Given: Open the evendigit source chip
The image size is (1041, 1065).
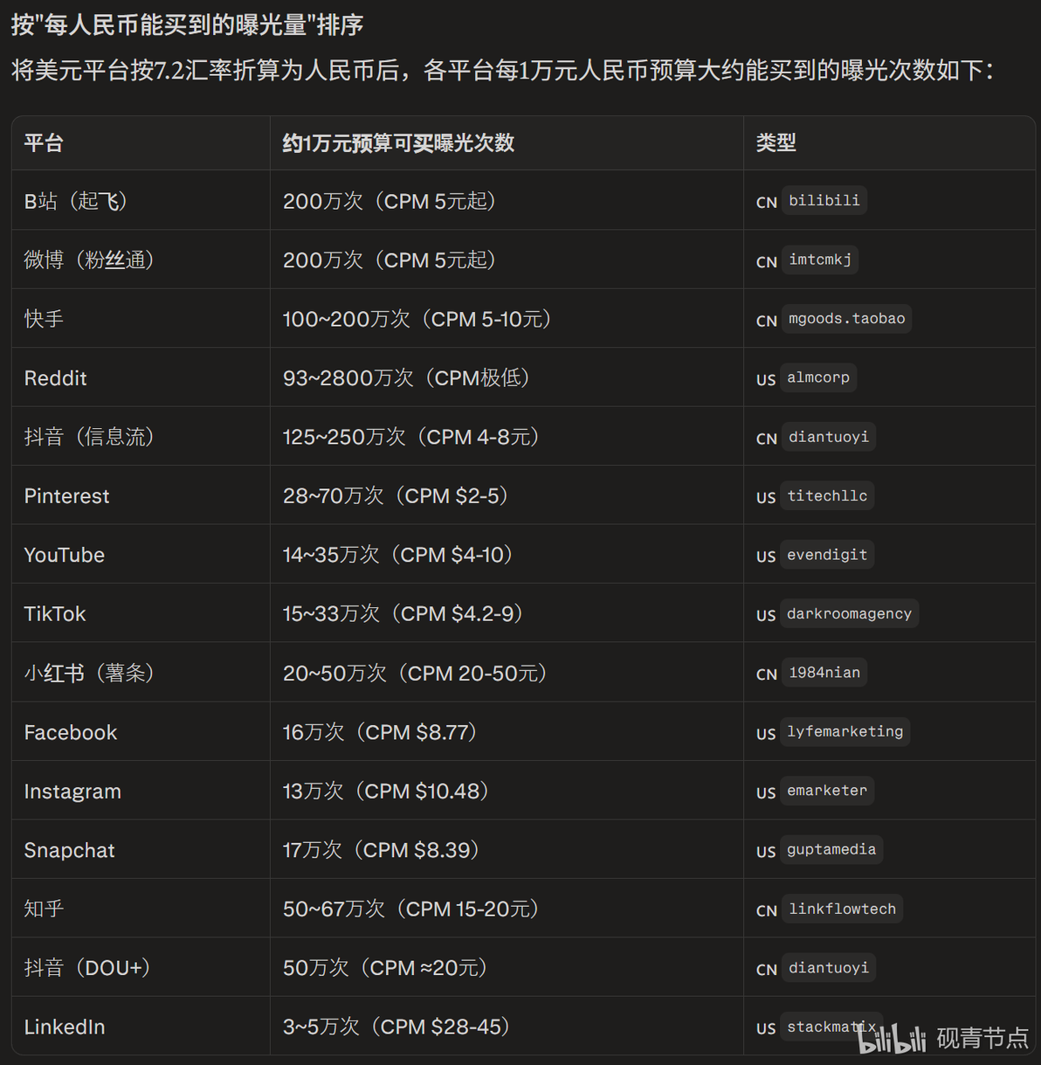Looking at the screenshot, I should pos(827,555).
